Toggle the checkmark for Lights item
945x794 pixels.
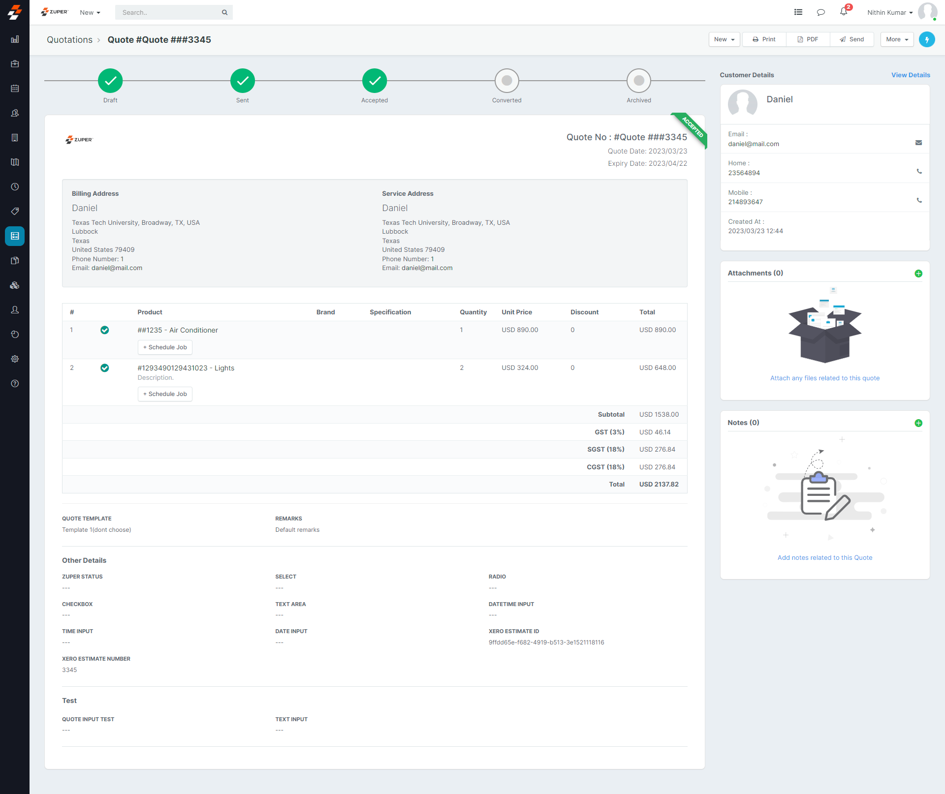(105, 368)
